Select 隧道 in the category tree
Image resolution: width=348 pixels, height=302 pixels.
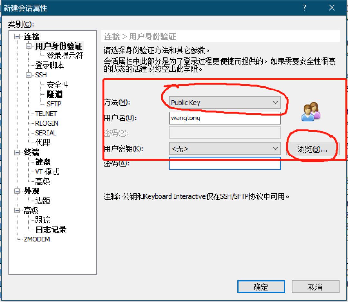[54, 94]
